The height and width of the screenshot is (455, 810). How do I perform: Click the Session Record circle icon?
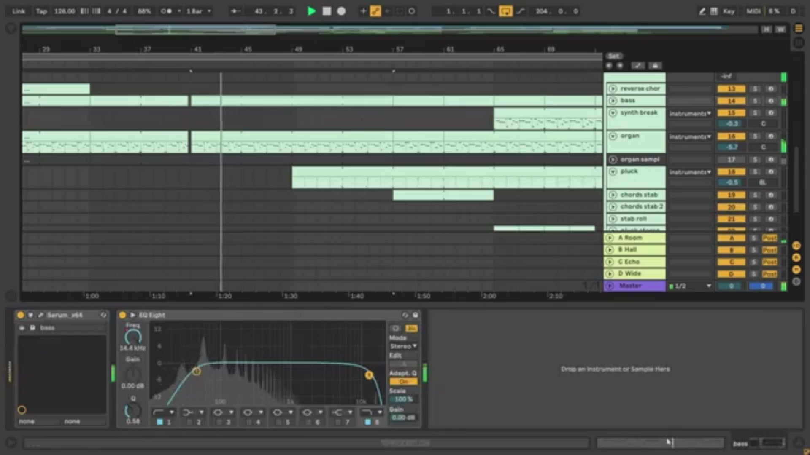click(412, 11)
